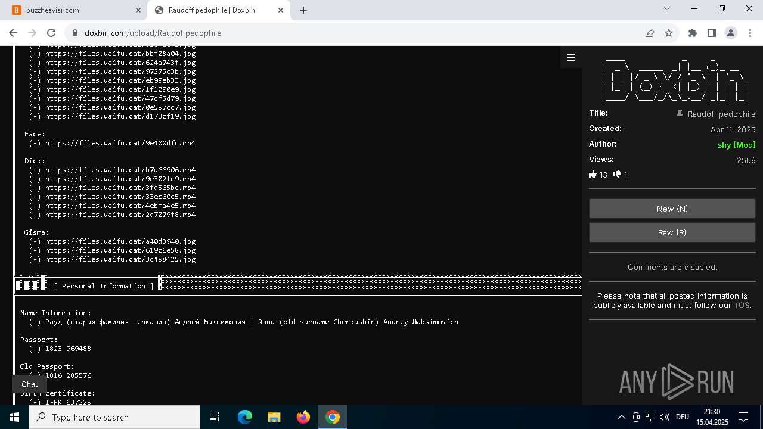Click the browser forward arrow

coord(32,33)
